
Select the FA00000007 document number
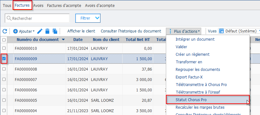coord(26,80)
